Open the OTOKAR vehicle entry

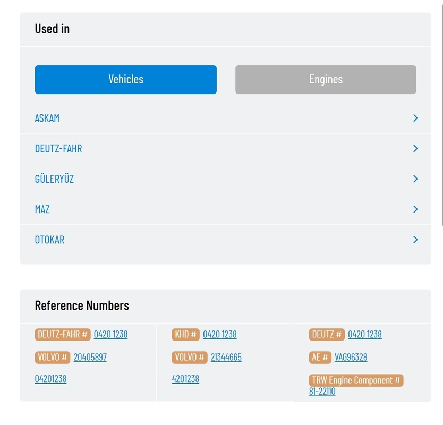point(50,240)
